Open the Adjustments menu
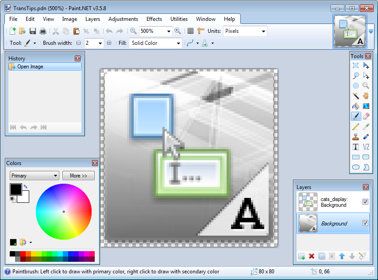 (123, 19)
